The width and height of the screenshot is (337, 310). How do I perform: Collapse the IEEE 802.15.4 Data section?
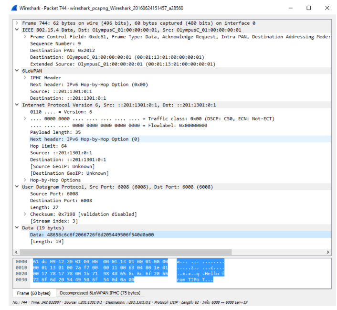(17, 30)
